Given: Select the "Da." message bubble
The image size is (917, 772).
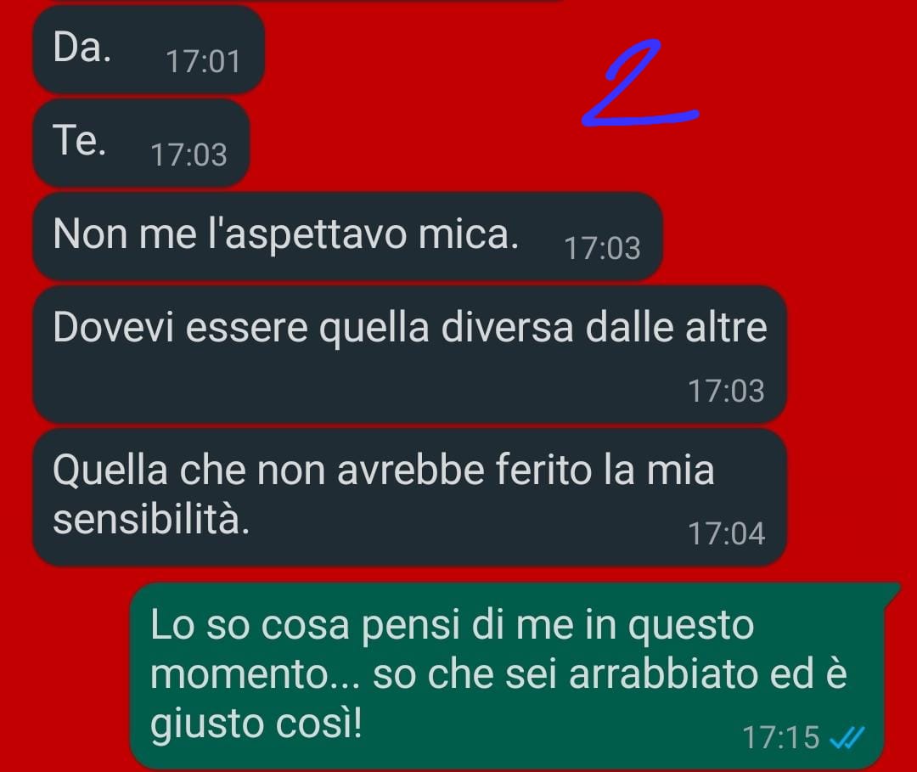Looking at the screenshot, I should pyautogui.click(x=149, y=50).
